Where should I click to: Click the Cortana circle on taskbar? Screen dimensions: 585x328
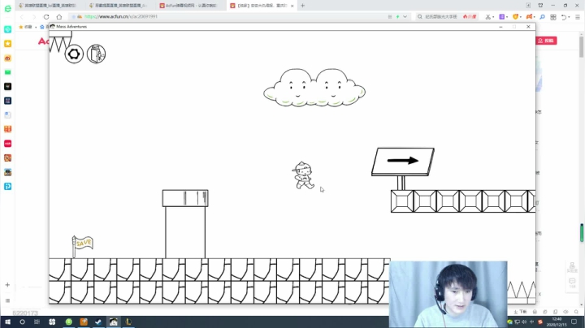click(22, 322)
